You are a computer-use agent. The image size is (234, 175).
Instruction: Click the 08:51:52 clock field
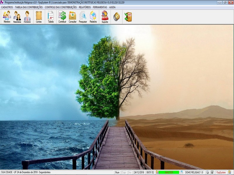[x=150, y=172]
